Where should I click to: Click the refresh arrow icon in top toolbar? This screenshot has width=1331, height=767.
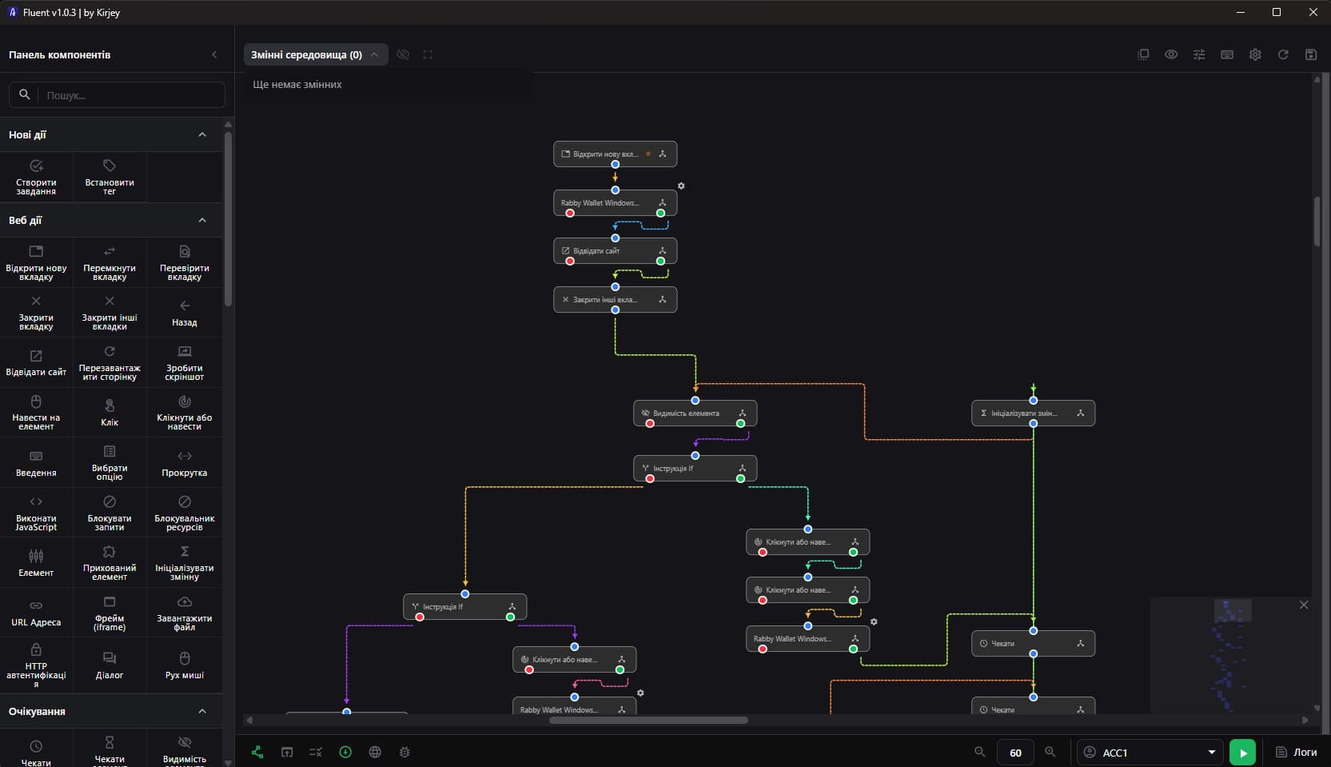[x=1283, y=54]
